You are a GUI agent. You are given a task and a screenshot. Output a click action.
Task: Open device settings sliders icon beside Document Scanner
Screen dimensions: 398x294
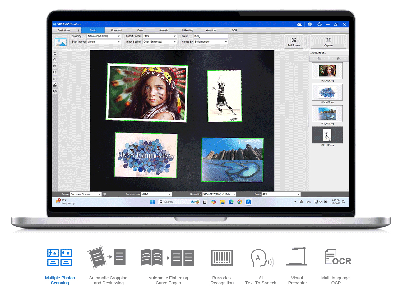(105, 194)
